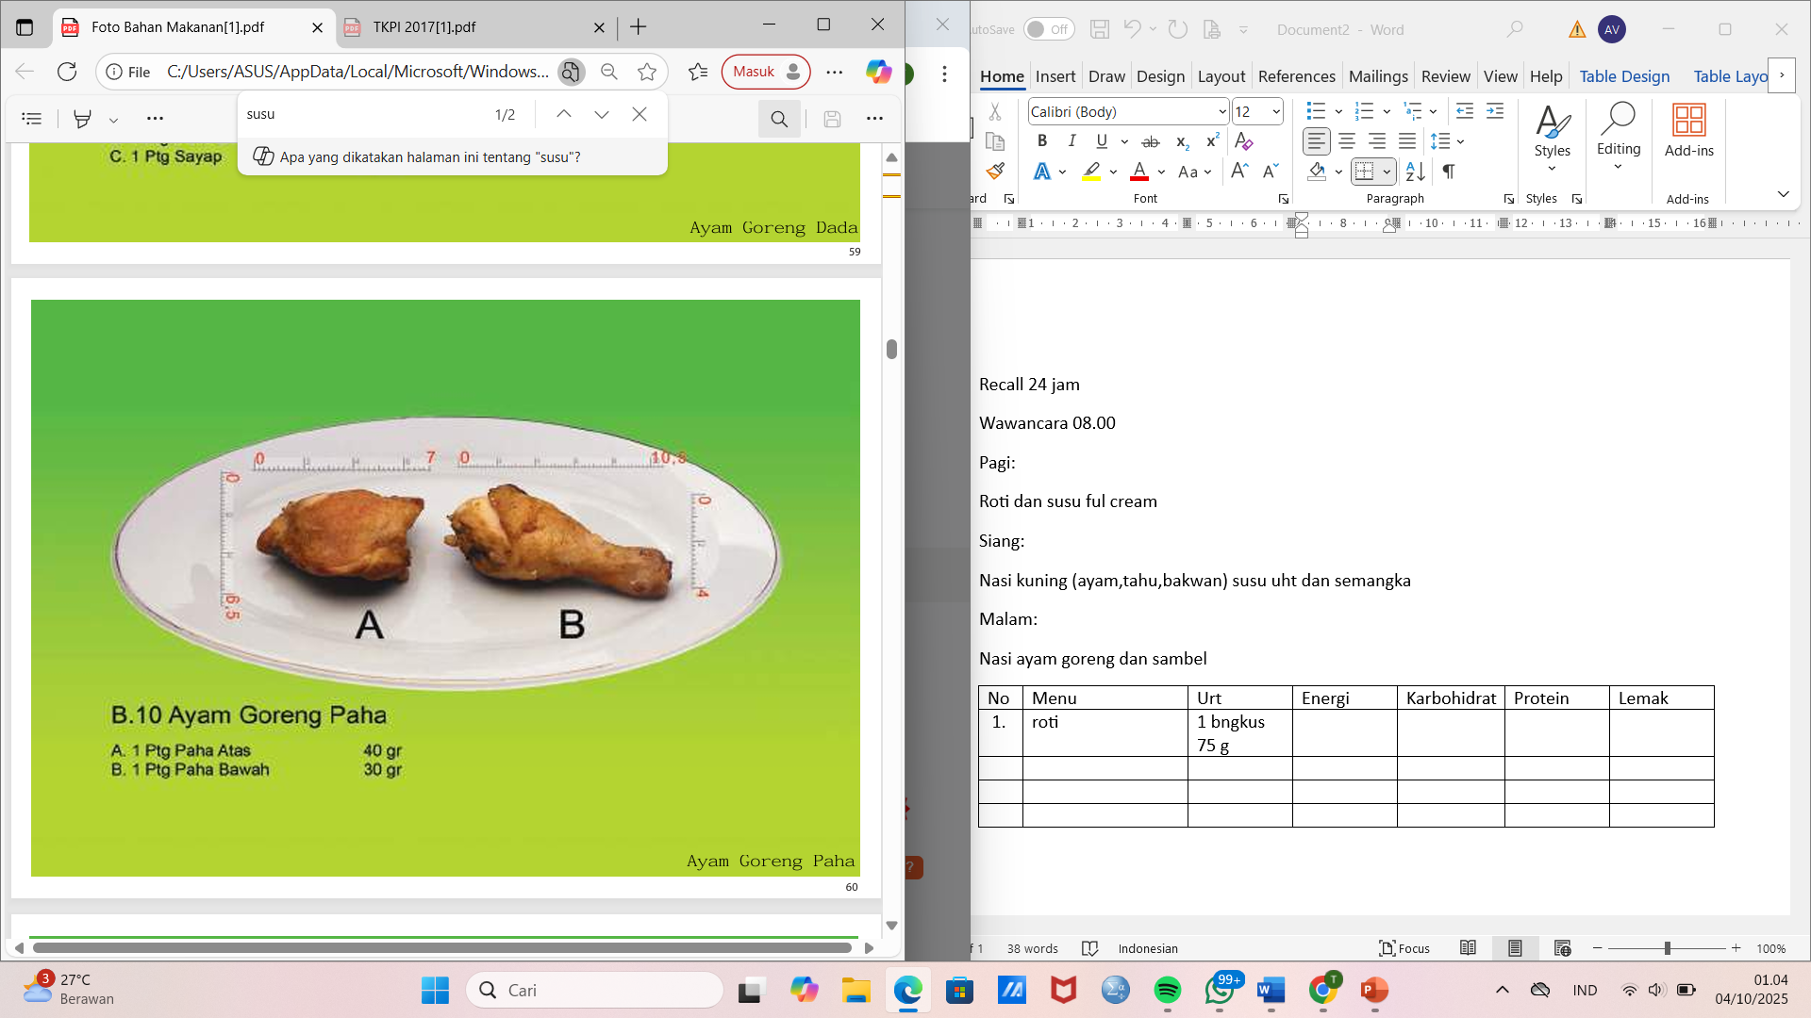The width and height of the screenshot is (1811, 1018).
Task: Center align the paragraph in Word
Action: click(x=1347, y=141)
